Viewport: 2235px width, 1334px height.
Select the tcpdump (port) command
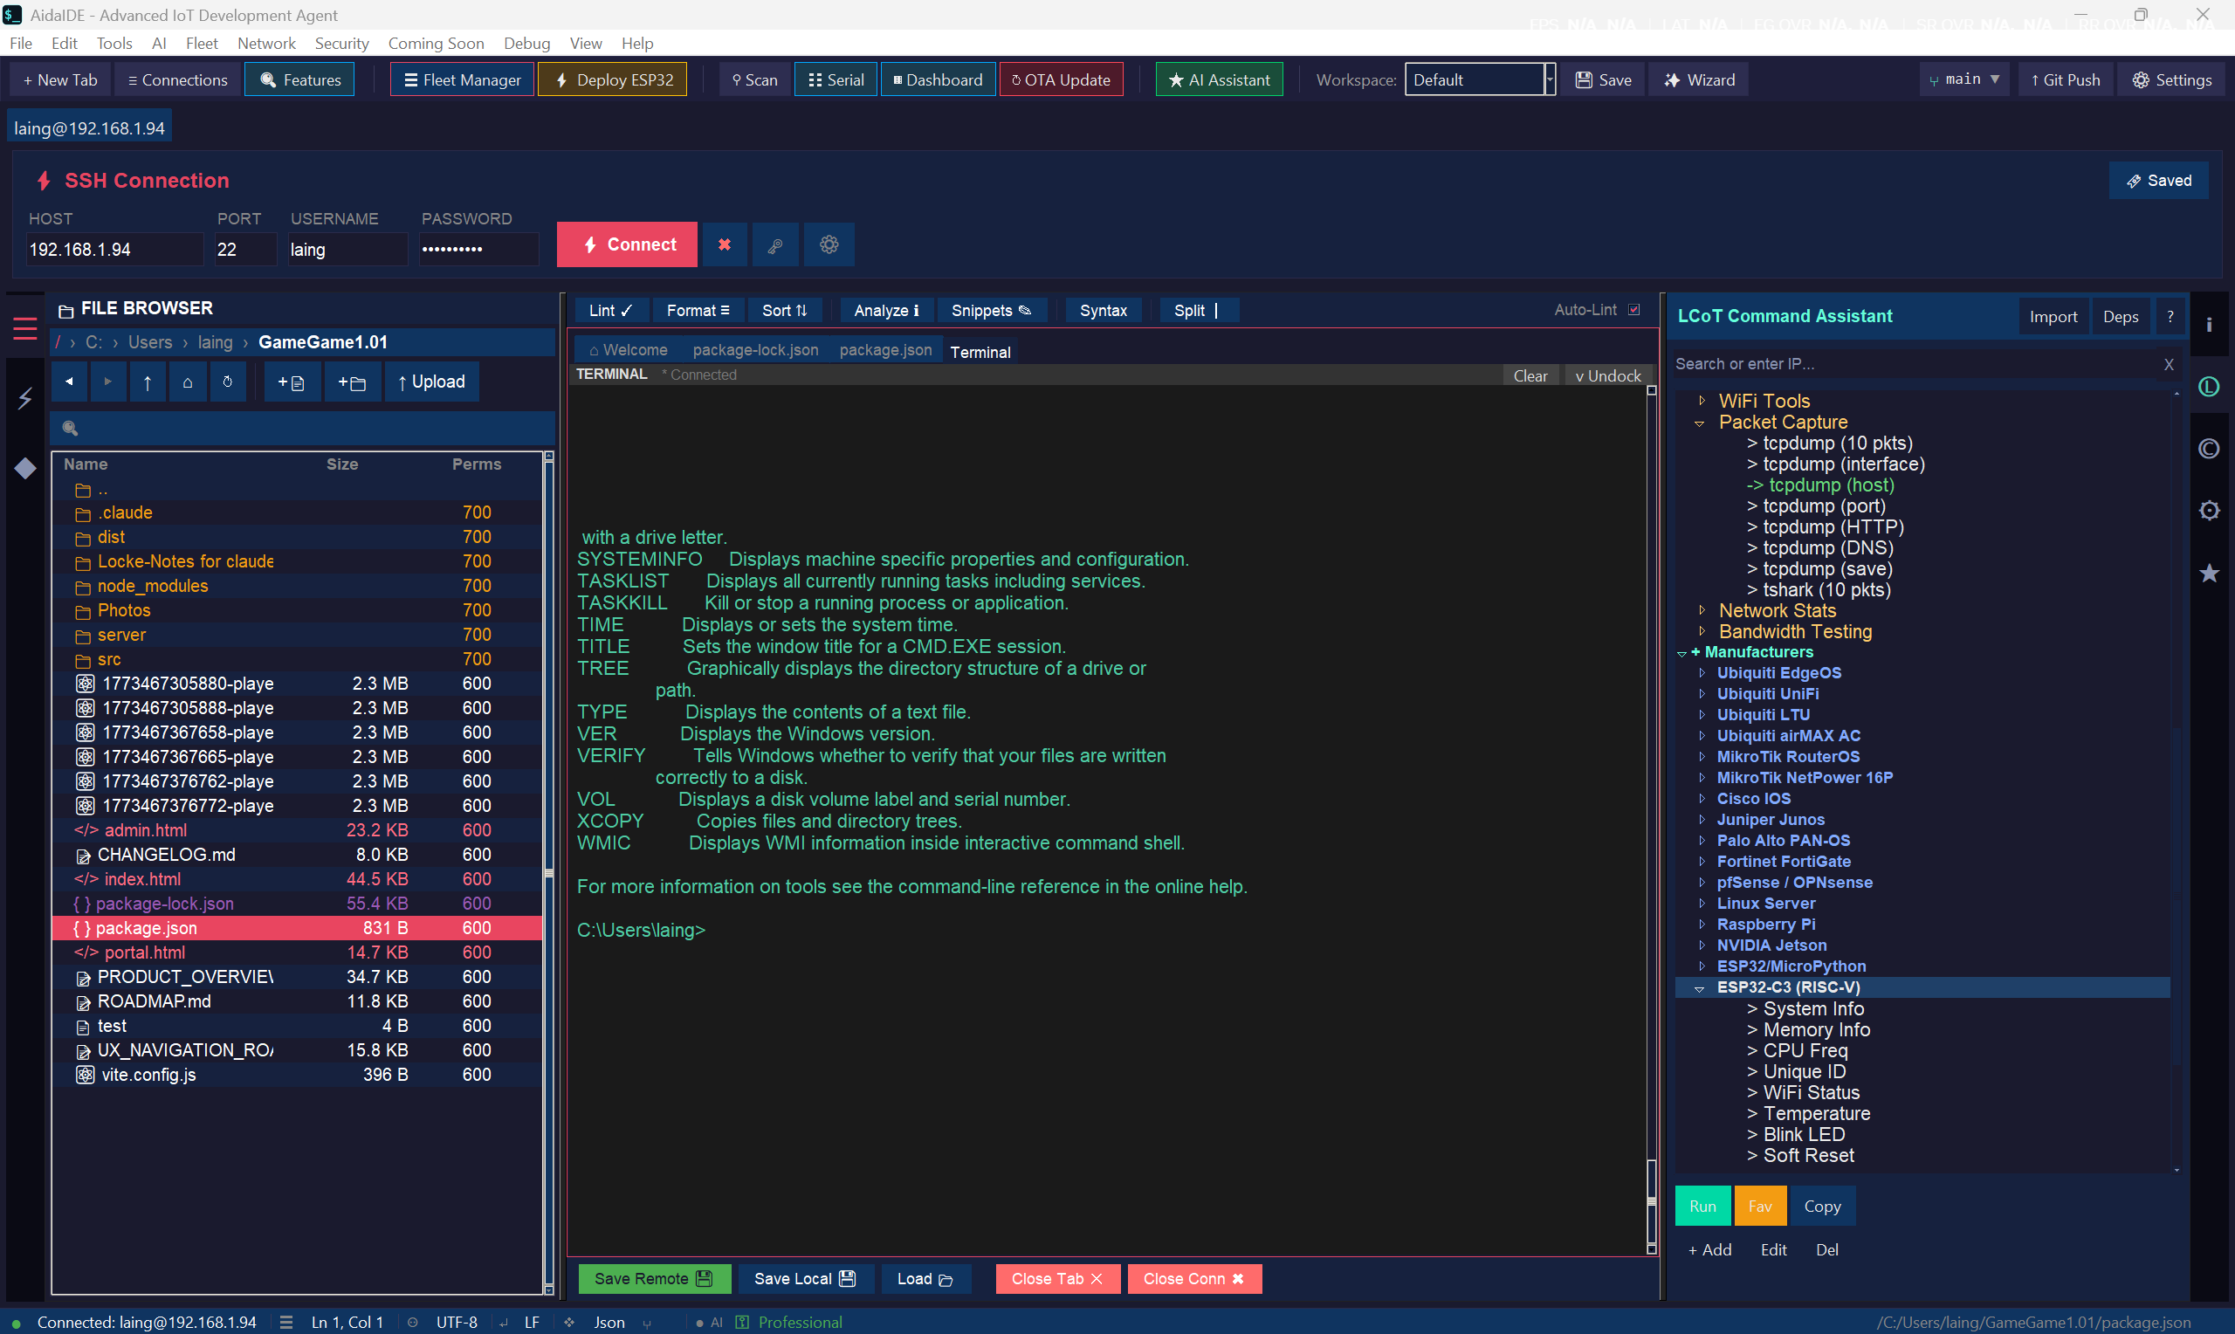pyautogui.click(x=1816, y=506)
